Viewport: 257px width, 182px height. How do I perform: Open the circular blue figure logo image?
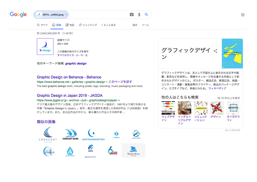pos(48,151)
